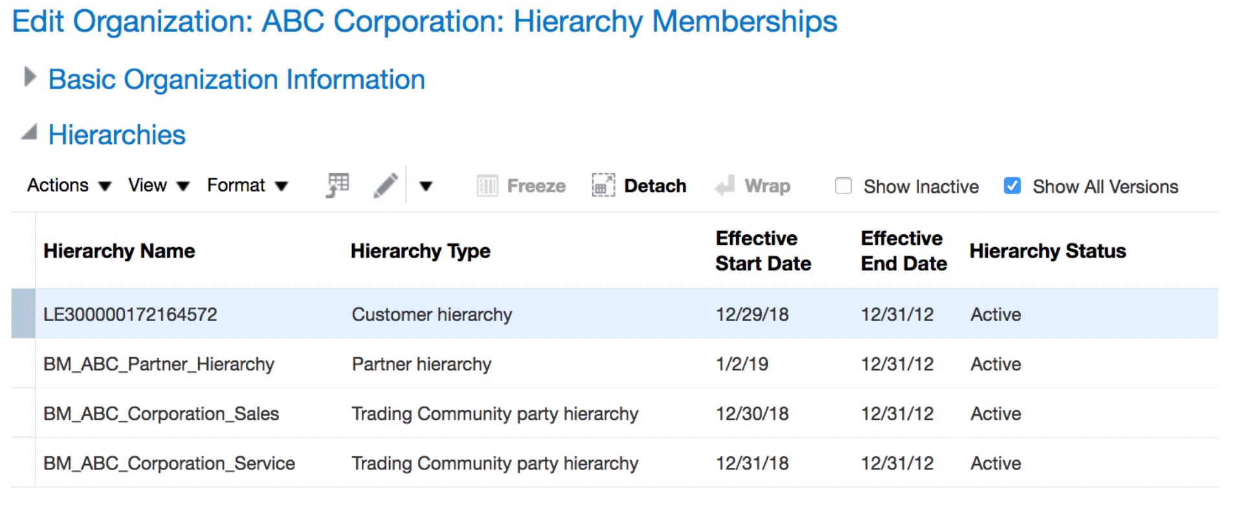Select the BM_ABC_Corporation_Sales row

(x=161, y=414)
